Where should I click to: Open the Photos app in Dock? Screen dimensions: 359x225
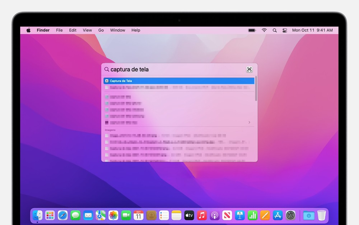coord(113,215)
